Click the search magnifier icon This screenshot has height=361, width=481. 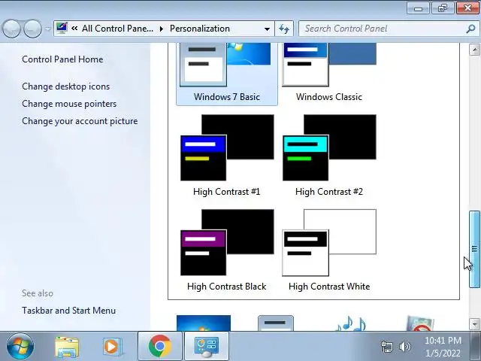(x=471, y=29)
